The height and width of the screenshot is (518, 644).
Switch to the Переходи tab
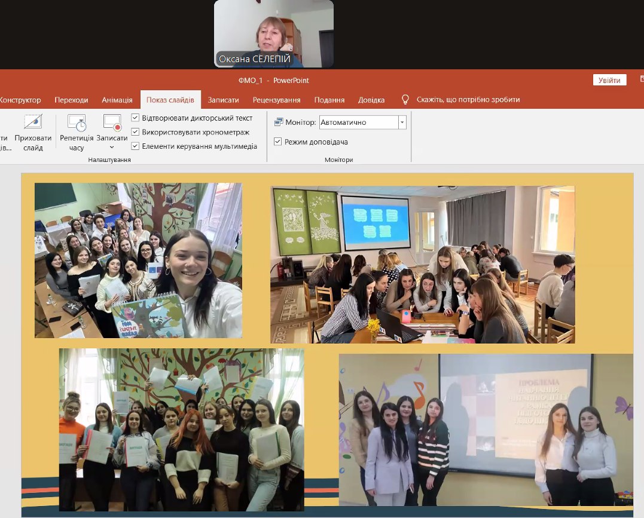click(71, 100)
